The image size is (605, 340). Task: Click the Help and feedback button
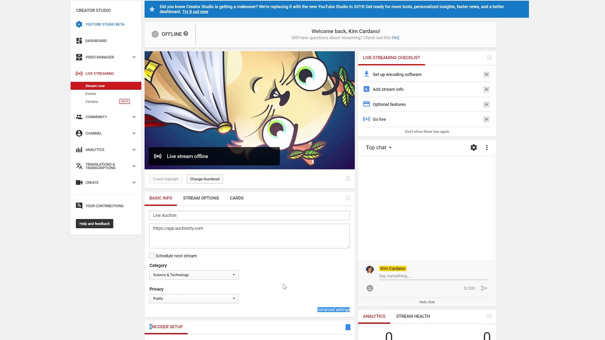click(95, 224)
